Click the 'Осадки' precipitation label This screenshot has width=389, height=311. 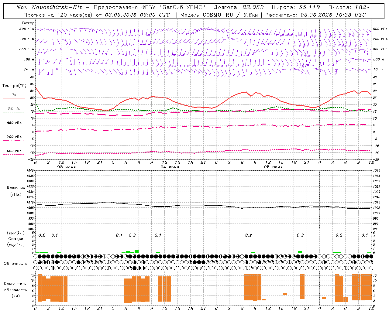pos(16,239)
